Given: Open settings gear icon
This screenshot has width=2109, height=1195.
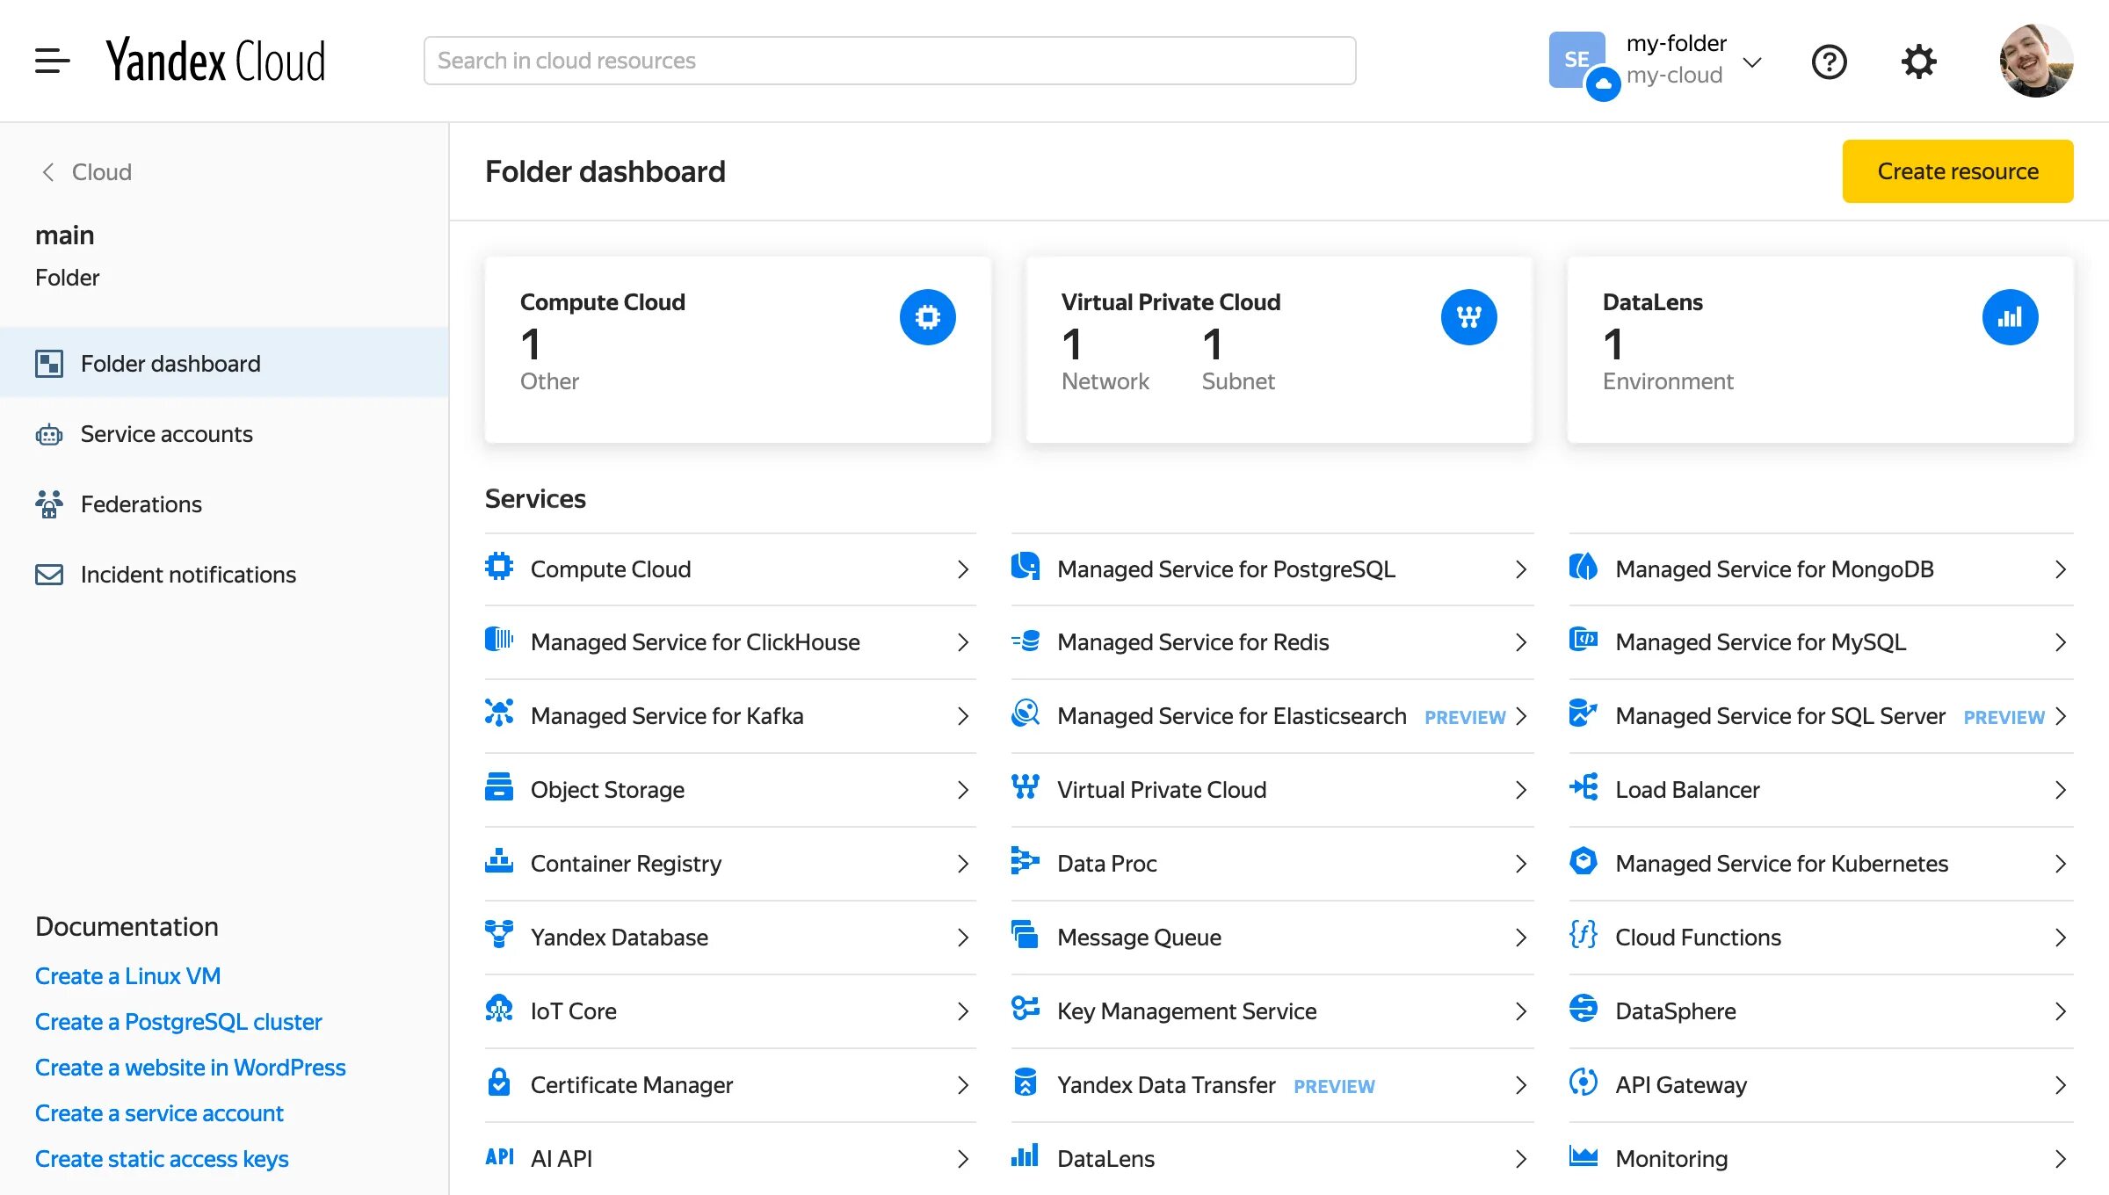Looking at the screenshot, I should point(1918,62).
